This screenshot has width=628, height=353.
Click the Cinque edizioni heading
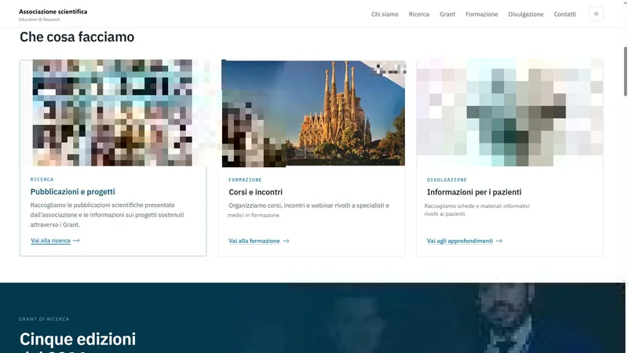pyautogui.click(x=78, y=340)
